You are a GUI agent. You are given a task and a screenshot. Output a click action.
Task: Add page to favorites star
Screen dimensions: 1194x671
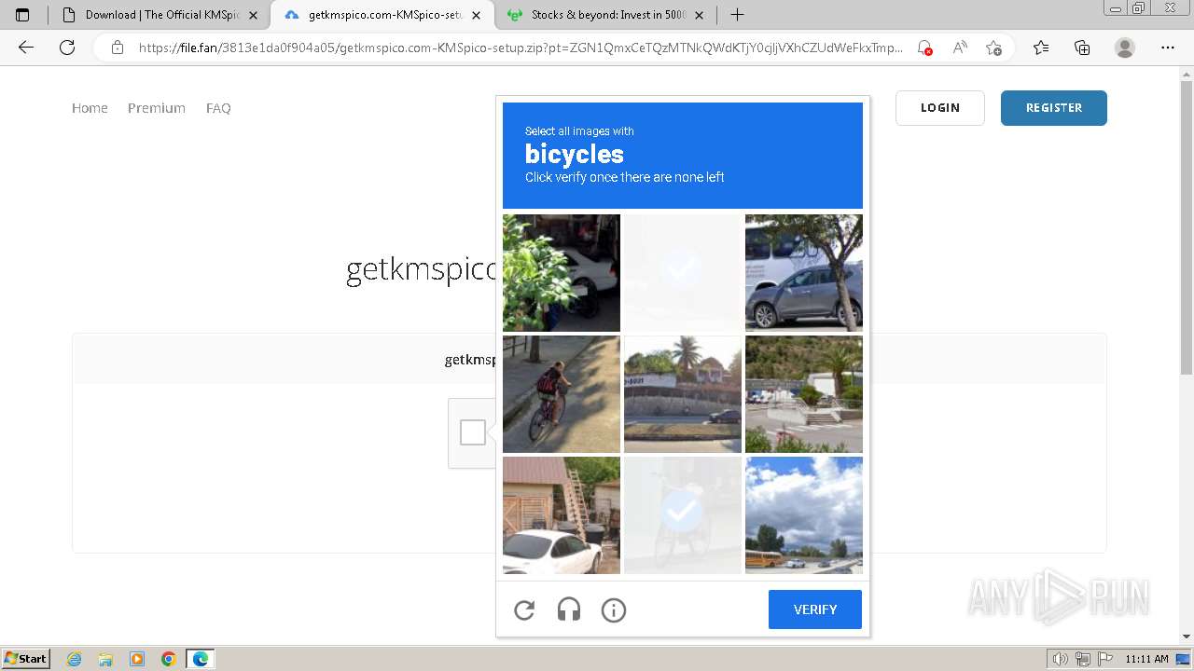click(x=993, y=48)
